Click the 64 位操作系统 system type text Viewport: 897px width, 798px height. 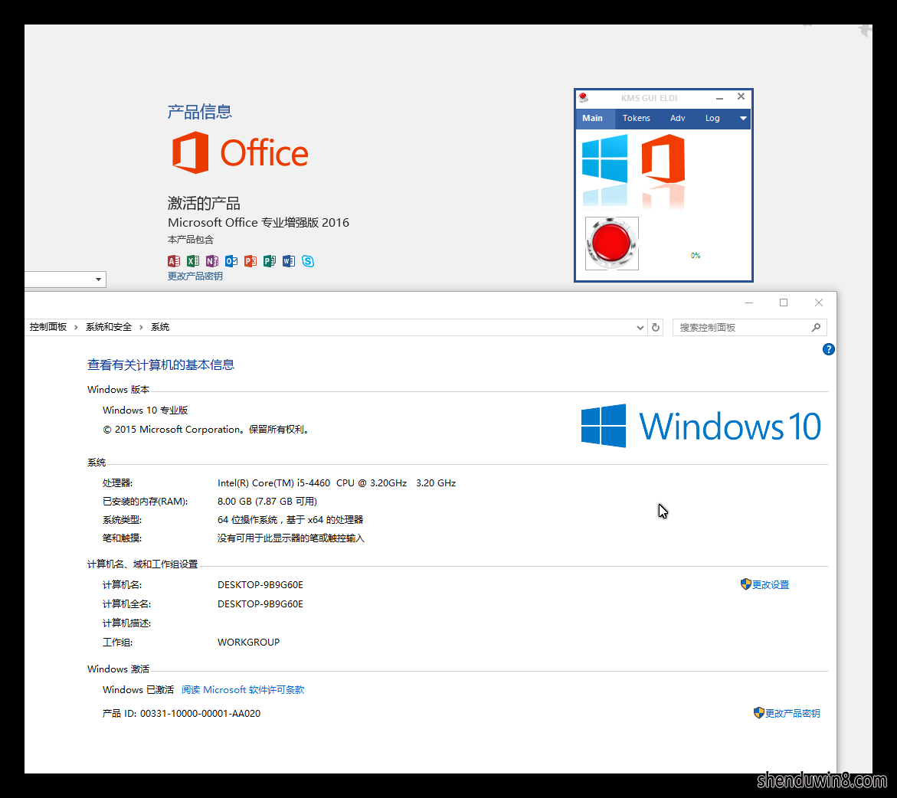click(x=290, y=519)
